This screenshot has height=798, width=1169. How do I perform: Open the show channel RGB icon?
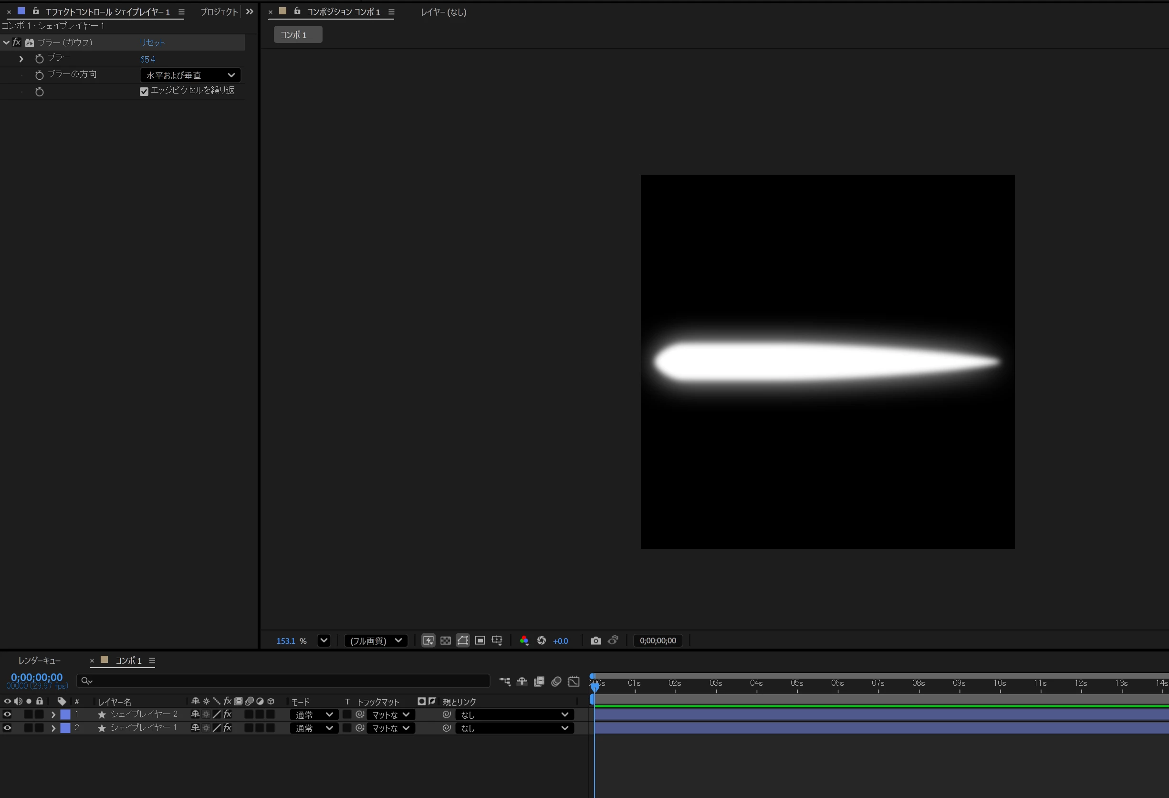coord(523,640)
